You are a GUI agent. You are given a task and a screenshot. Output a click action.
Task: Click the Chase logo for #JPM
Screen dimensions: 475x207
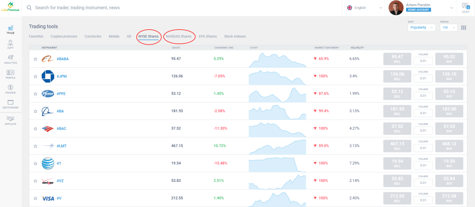[x=48, y=76]
